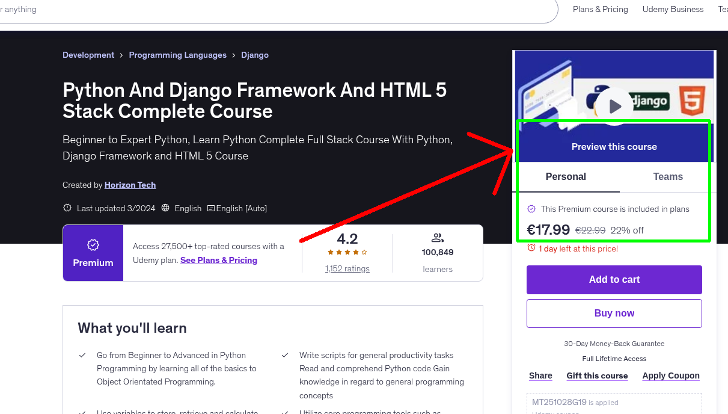Click the learners people icon above 100,849
The width and height of the screenshot is (728, 414).
coord(437,237)
